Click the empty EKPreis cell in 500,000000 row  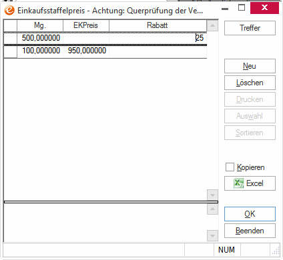coord(86,38)
